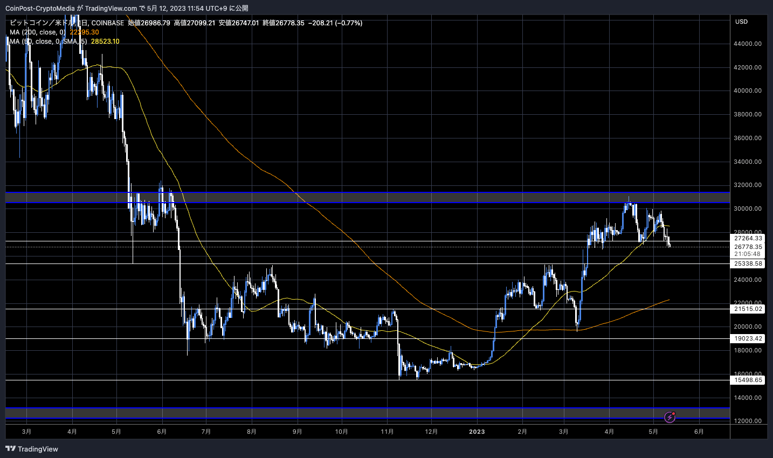
Task: Click 24000.00 on the price axis
Action: point(748,280)
